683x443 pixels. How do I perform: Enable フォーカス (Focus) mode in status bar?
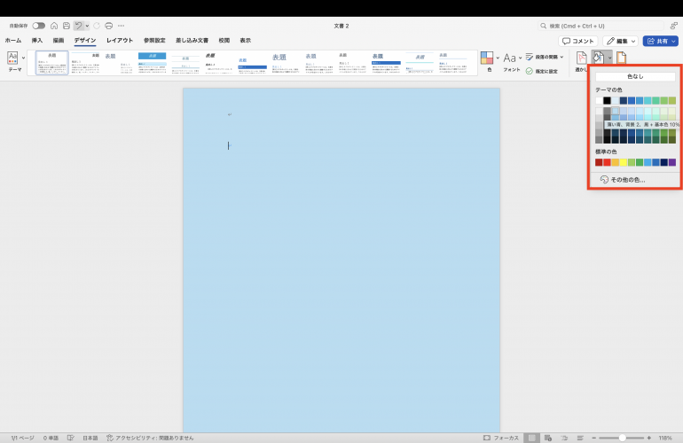[501, 438]
